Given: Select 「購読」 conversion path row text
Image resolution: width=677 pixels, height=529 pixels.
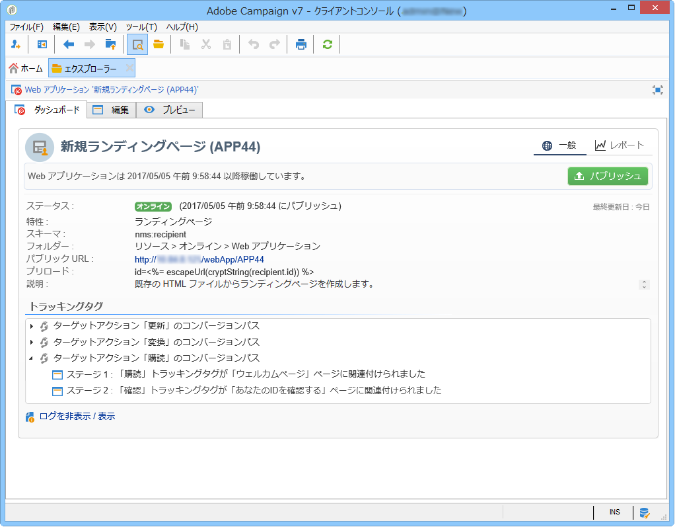Looking at the screenshot, I should [x=157, y=358].
